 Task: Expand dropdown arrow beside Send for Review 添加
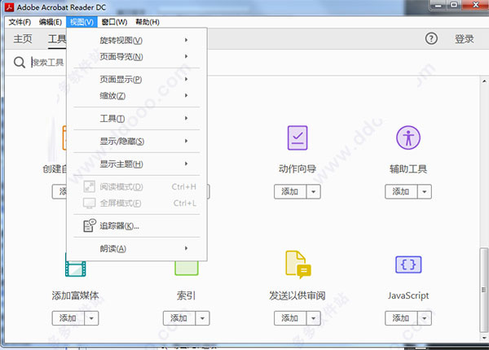(314, 318)
